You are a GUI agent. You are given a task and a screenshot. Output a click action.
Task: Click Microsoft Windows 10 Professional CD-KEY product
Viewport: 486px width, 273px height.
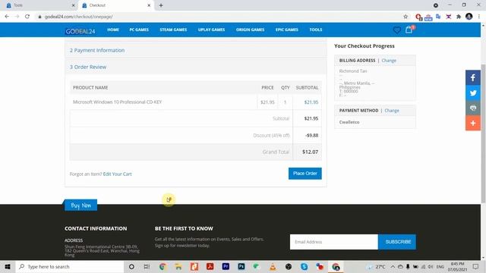tap(117, 102)
